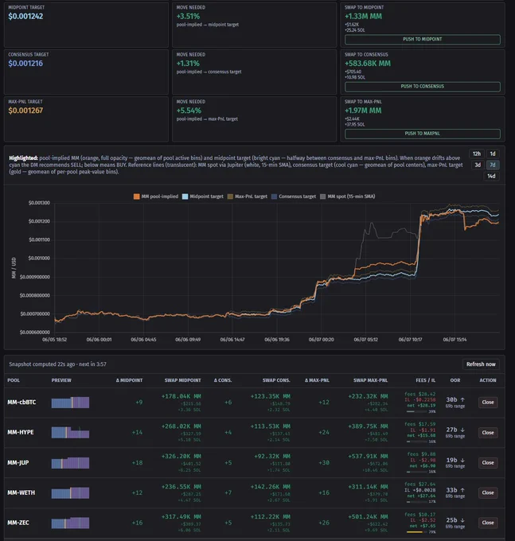The height and width of the screenshot is (541, 515).
Task: Click the consensus target value $0.001216
Action: [25, 64]
